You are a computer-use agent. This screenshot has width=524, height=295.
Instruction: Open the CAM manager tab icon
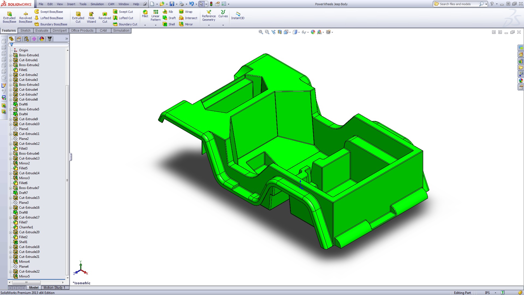click(49, 39)
